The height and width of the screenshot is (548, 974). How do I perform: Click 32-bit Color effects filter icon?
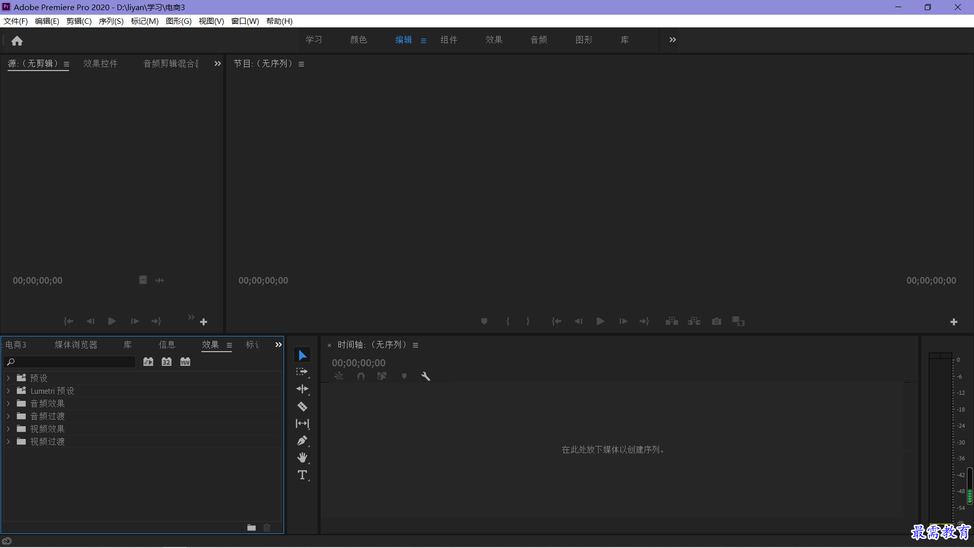(166, 362)
